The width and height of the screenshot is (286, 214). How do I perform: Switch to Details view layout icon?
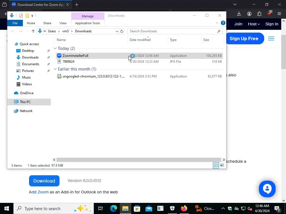pos(216,165)
